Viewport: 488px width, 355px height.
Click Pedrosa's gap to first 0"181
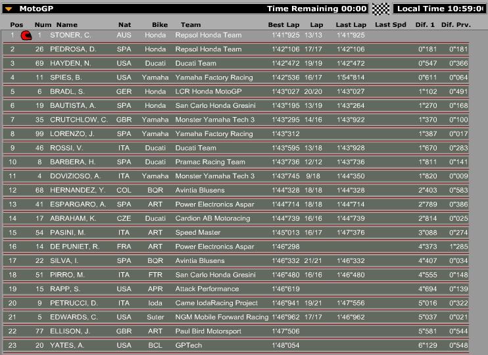coord(427,49)
